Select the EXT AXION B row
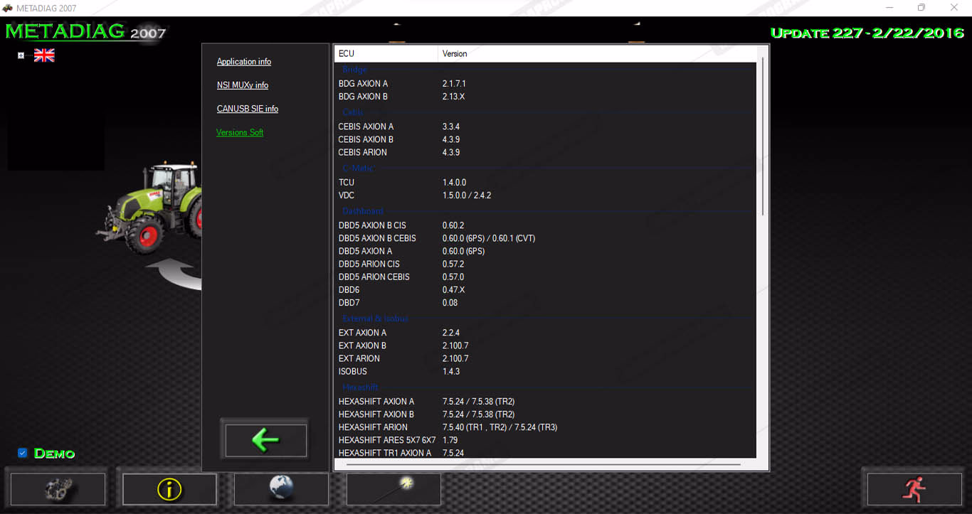The width and height of the screenshot is (972, 514). (545, 346)
